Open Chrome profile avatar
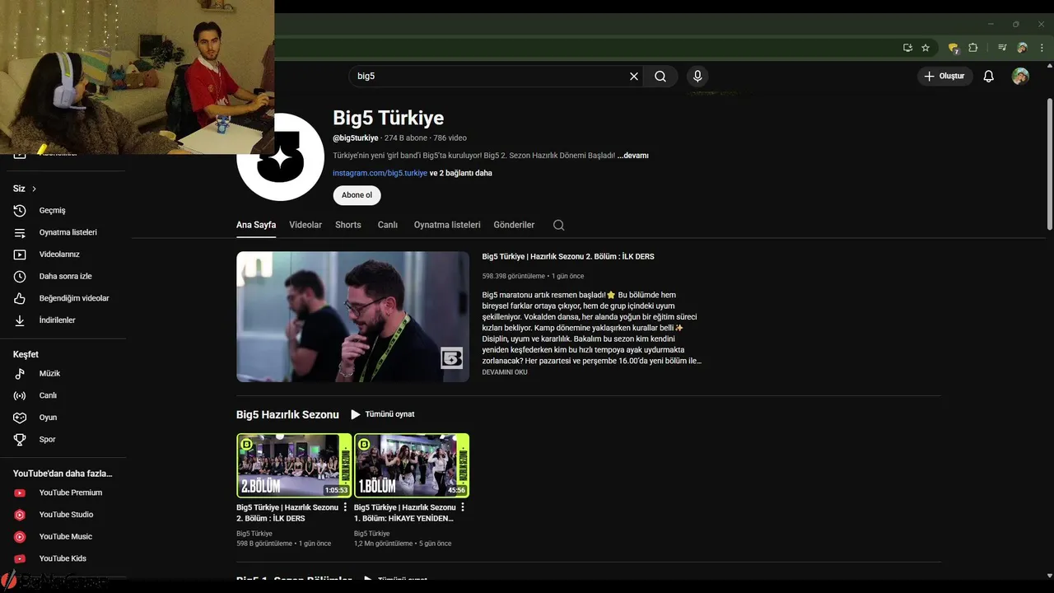Screen dimensions: 1054x593 click(1022, 48)
